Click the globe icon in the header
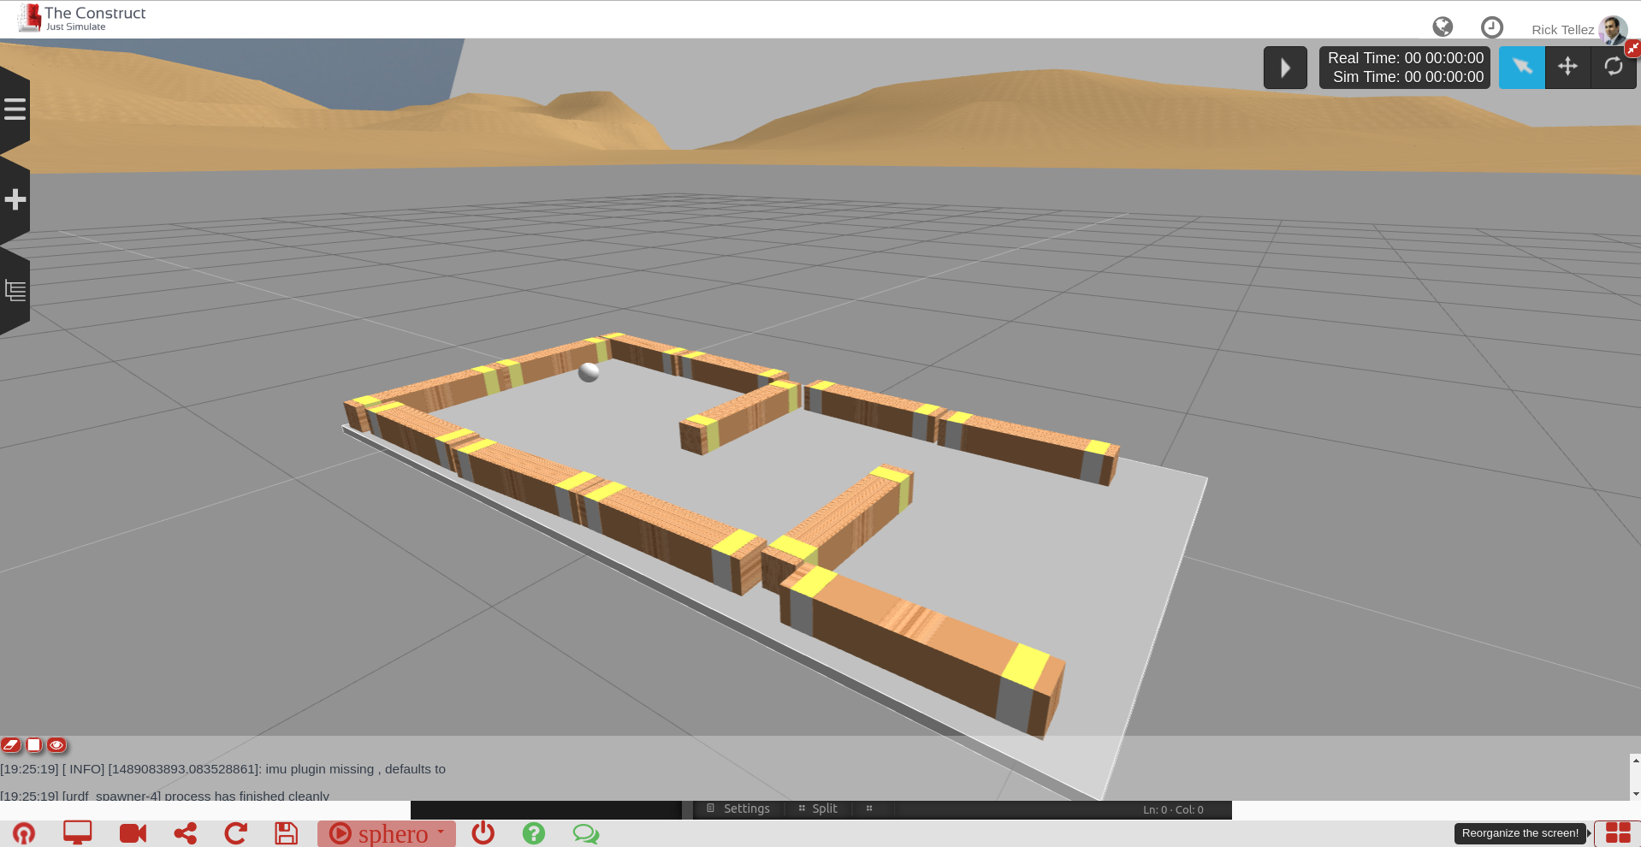The image size is (1641, 847). click(x=1443, y=27)
